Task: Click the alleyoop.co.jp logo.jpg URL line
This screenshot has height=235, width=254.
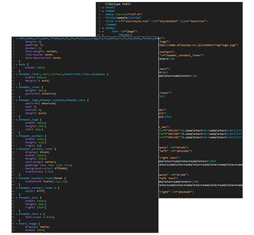Action: click(x=198, y=45)
